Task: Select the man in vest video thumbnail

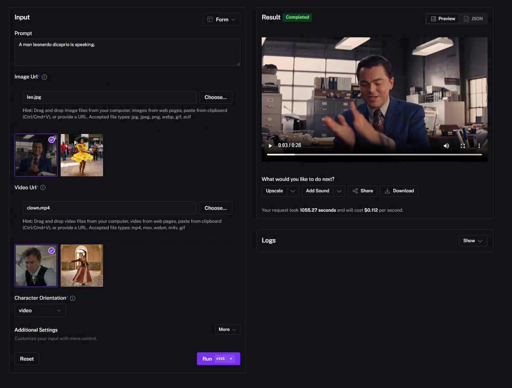Action: coord(36,266)
